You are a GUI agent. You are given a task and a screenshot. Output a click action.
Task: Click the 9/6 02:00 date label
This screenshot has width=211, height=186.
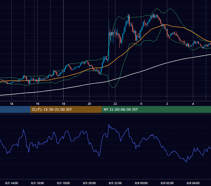[167, 183]
